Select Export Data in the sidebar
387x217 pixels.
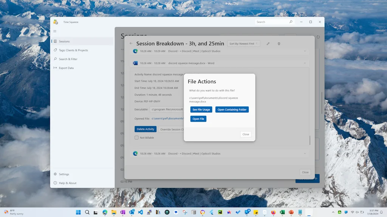(66, 68)
